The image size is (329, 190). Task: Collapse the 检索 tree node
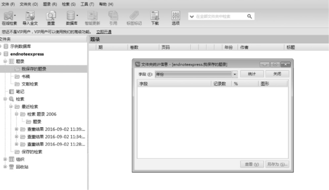pos(5,99)
